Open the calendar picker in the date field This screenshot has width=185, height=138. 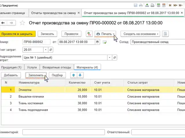97,42
